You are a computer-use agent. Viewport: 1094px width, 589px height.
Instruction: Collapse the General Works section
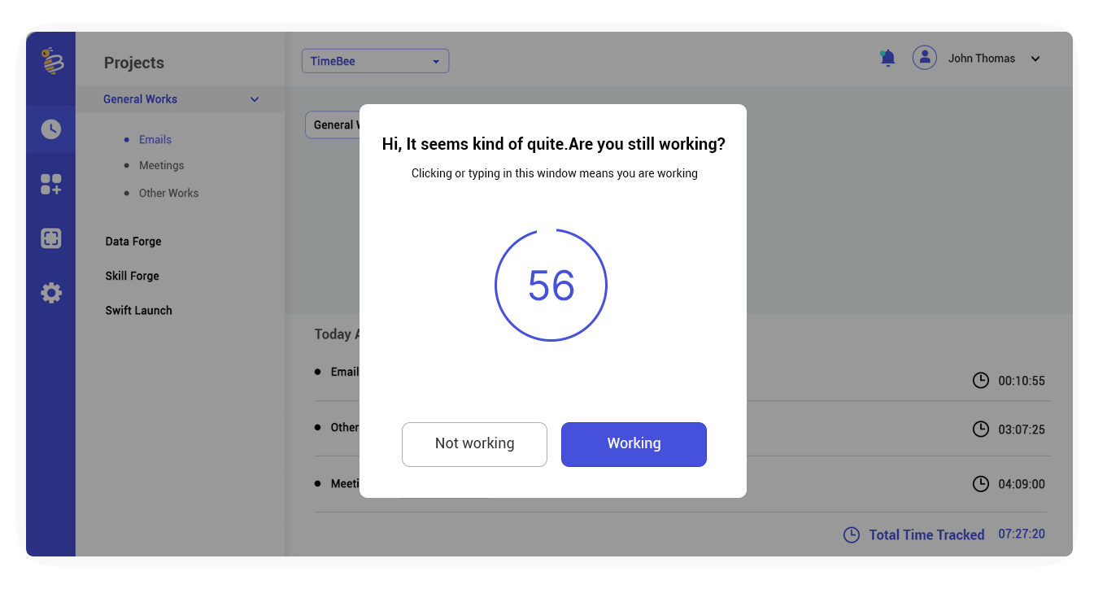coord(254,99)
